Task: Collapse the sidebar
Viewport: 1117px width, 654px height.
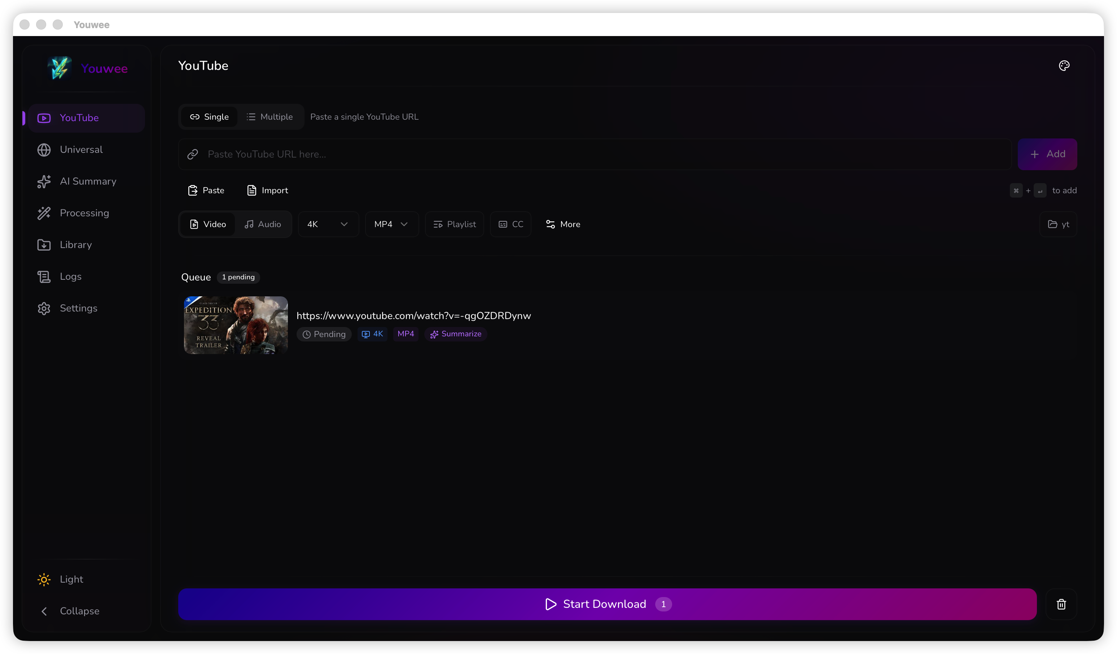Action: pyautogui.click(x=79, y=611)
